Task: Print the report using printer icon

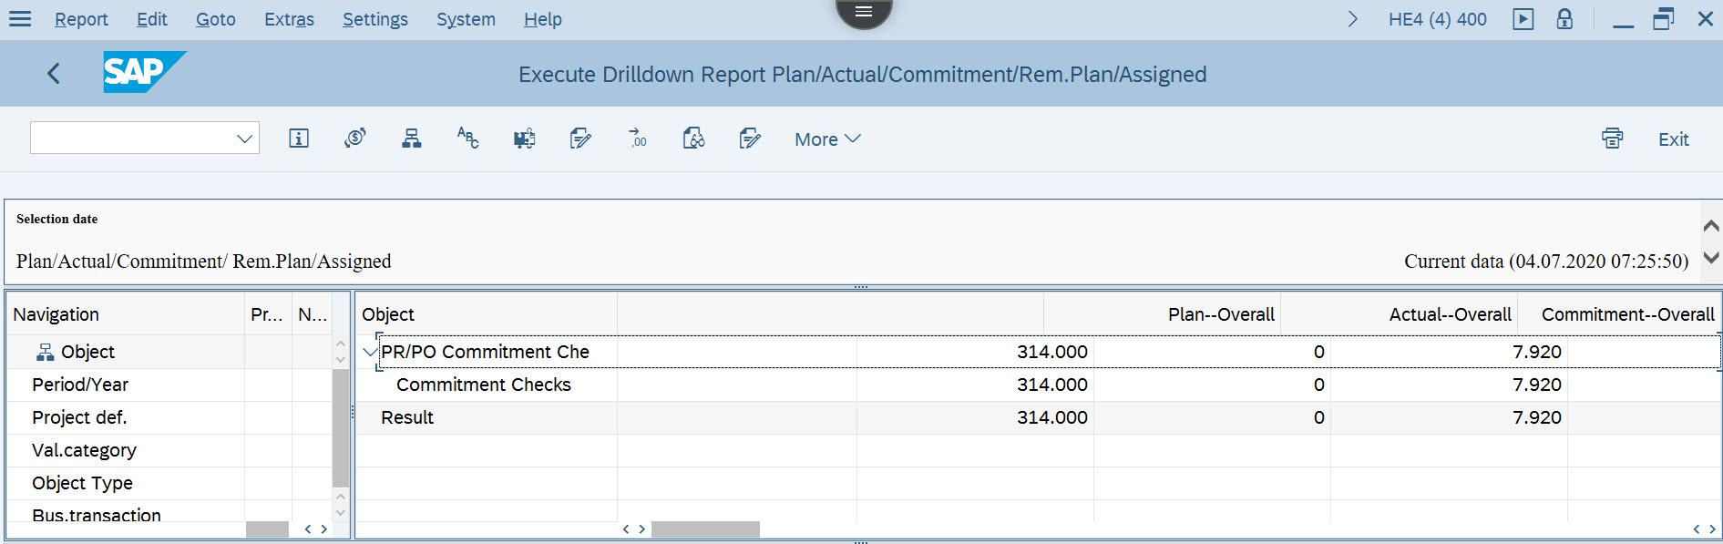Action: pos(1612,139)
